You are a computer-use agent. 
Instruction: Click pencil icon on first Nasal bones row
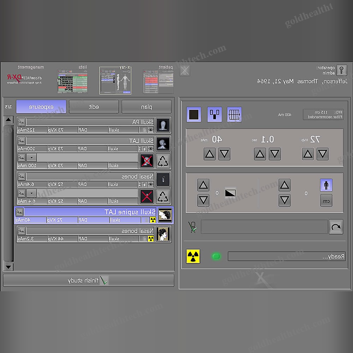tap(22, 176)
